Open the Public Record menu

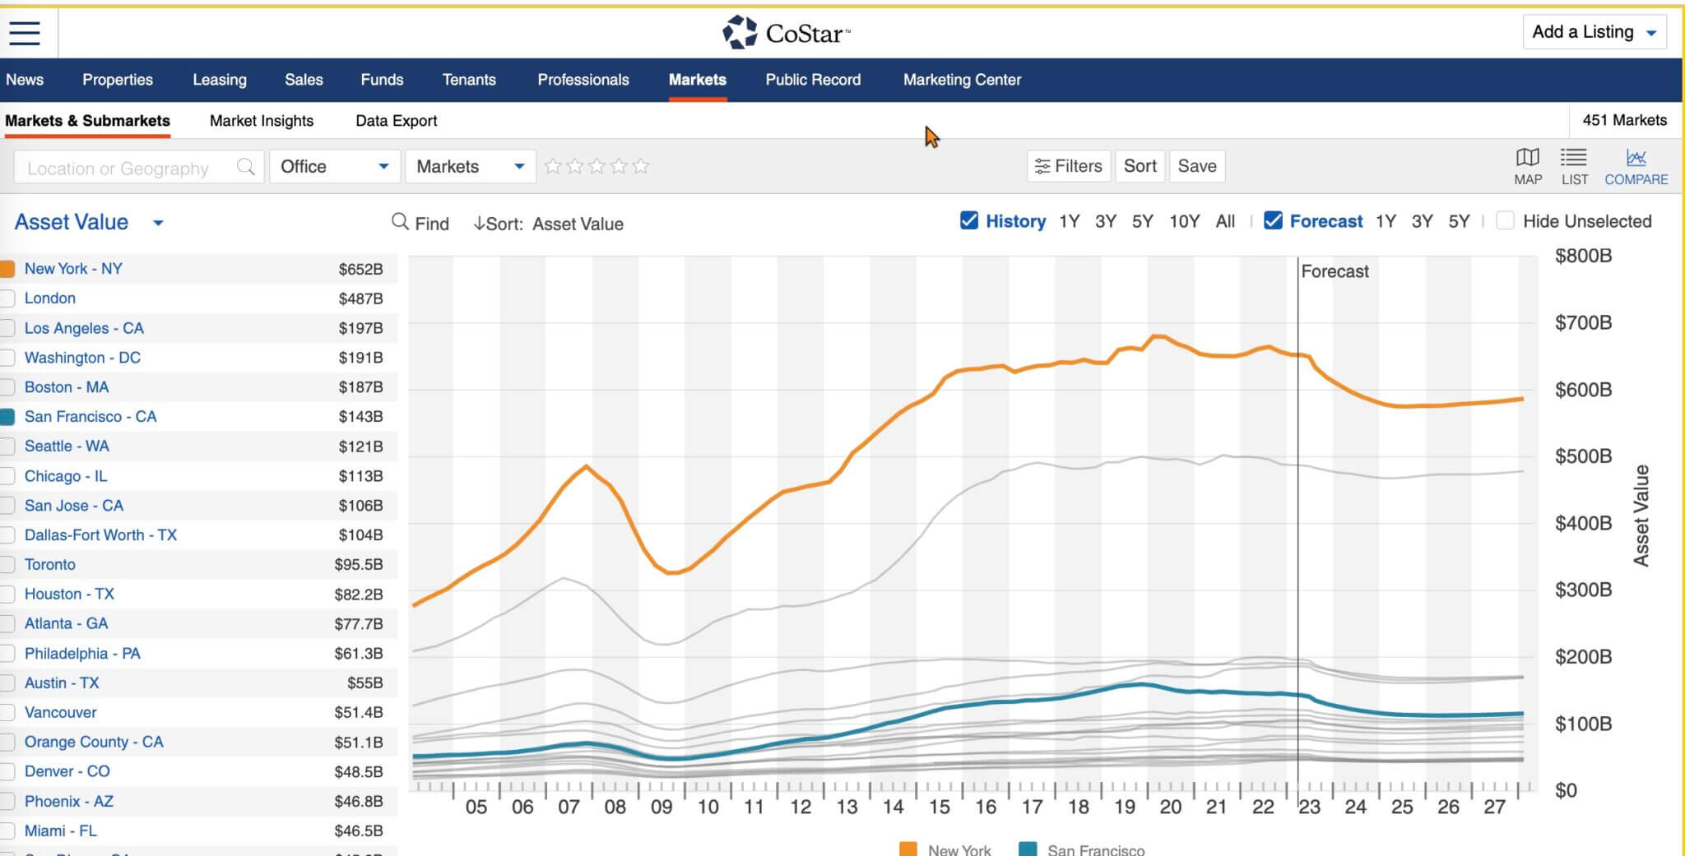pos(813,80)
